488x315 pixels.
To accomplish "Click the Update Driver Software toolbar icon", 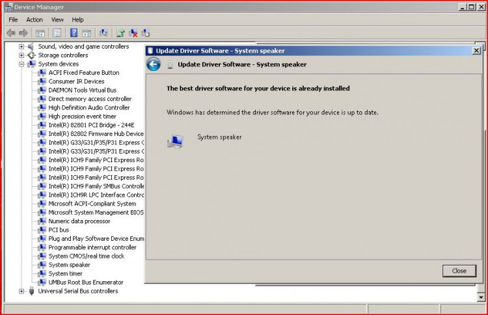I will point(120,33).
